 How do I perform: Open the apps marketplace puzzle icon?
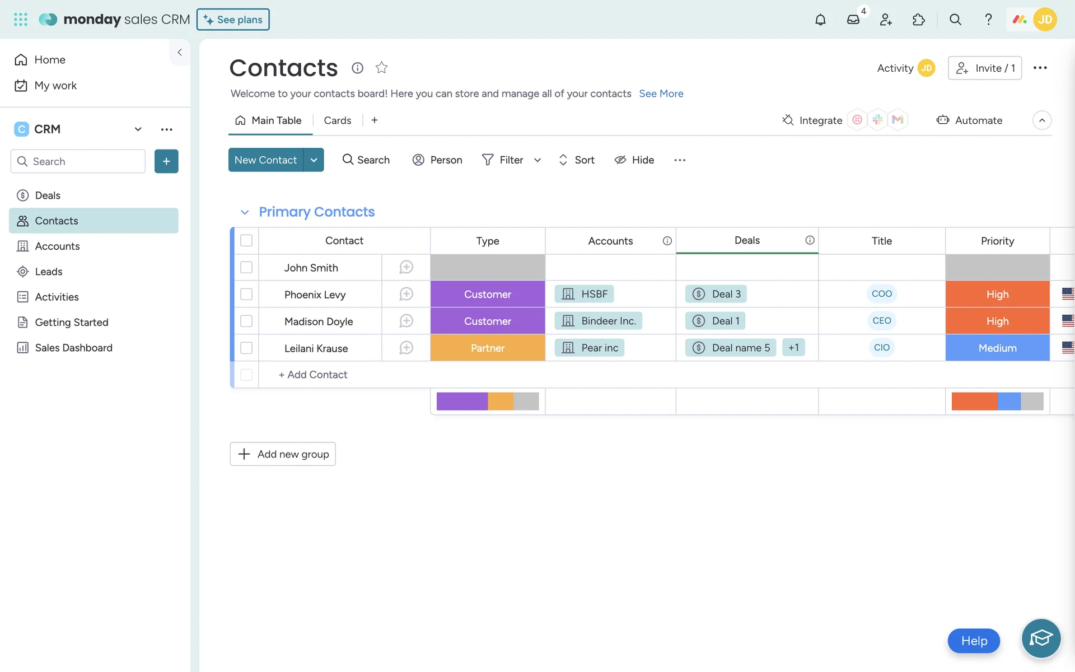pyautogui.click(x=918, y=20)
